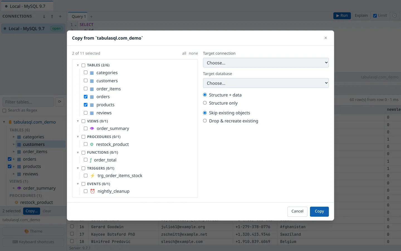Check the customers checkbox in dialog

point(86,81)
